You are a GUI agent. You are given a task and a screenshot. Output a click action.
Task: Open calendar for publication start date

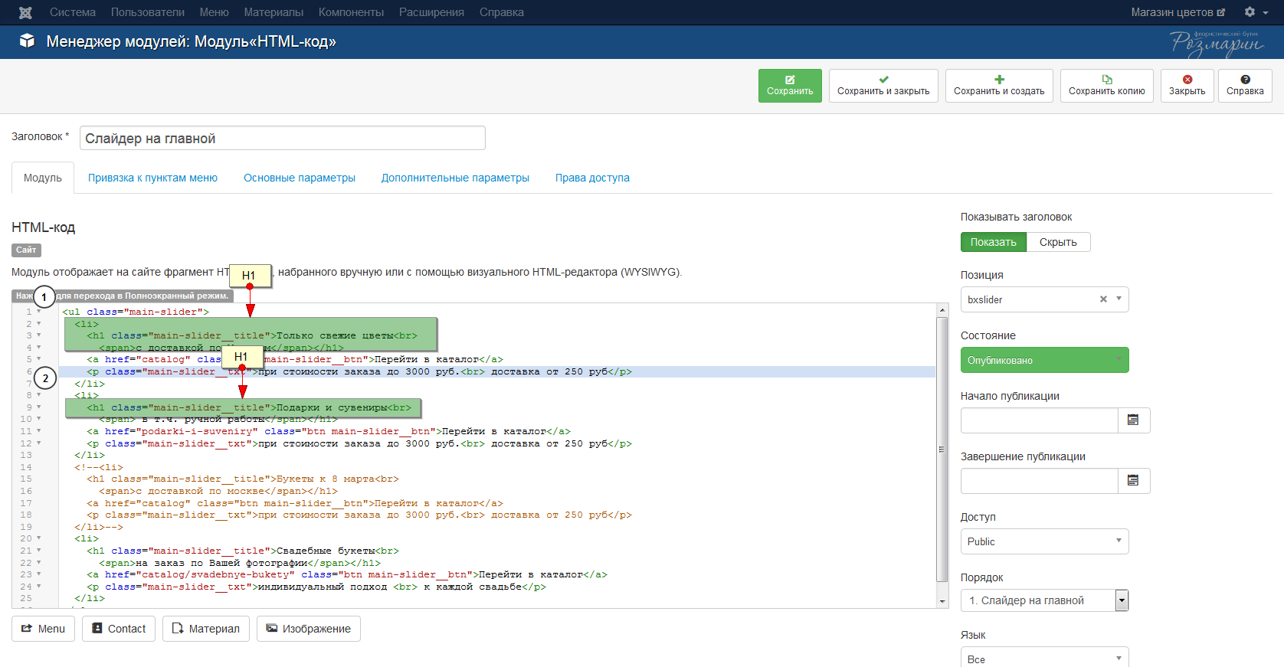(1133, 420)
